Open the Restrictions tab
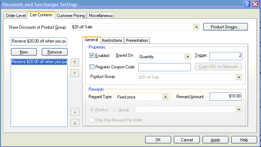261x147 pixels. (x=112, y=40)
